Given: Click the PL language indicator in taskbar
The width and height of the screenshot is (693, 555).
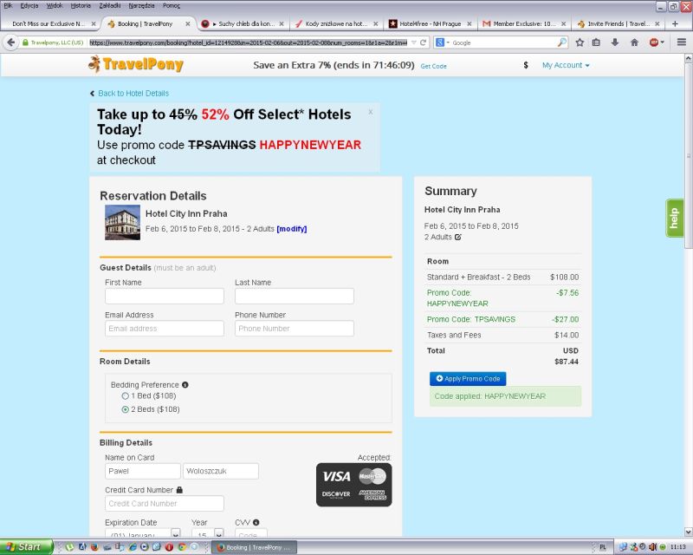Looking at the screenshot, I should 603,547.
